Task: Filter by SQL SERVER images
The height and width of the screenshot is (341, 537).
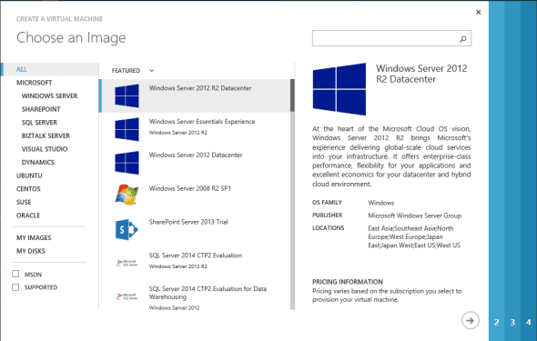Action: click(39, 123)
